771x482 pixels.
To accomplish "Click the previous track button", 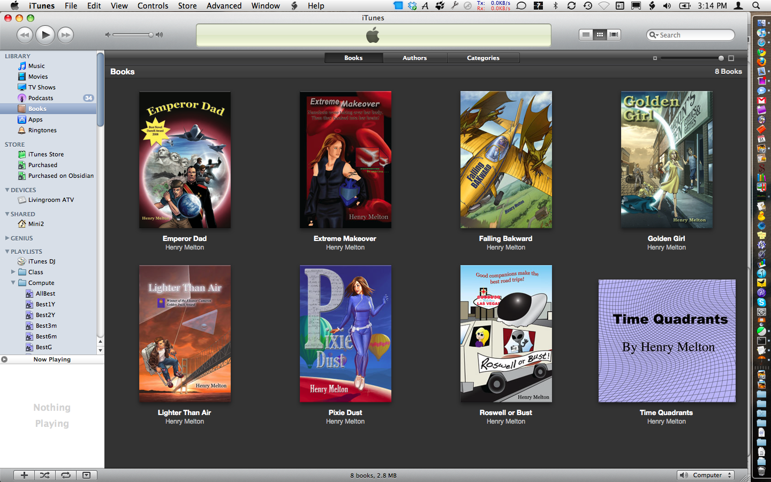I will [x=25, y=35].
